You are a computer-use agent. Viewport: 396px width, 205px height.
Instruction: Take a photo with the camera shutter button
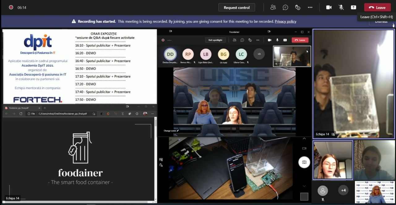304,162
